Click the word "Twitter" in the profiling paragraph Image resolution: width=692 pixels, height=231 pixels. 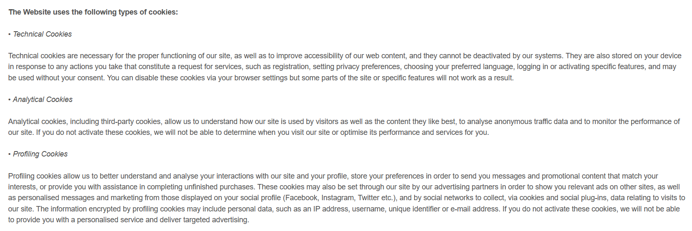[368, 198]
